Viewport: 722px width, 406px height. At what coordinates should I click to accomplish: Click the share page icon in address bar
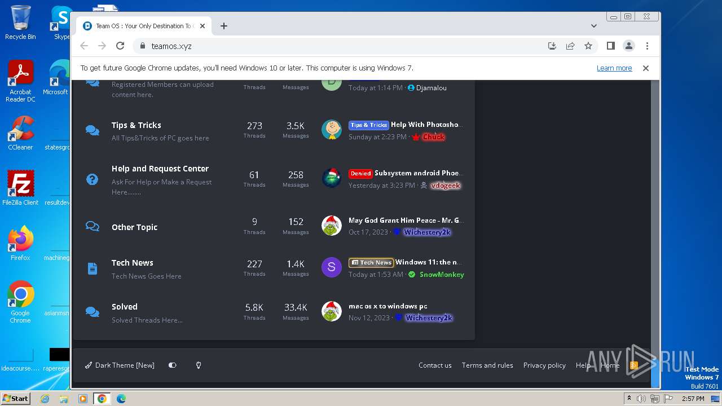(570, 46)
